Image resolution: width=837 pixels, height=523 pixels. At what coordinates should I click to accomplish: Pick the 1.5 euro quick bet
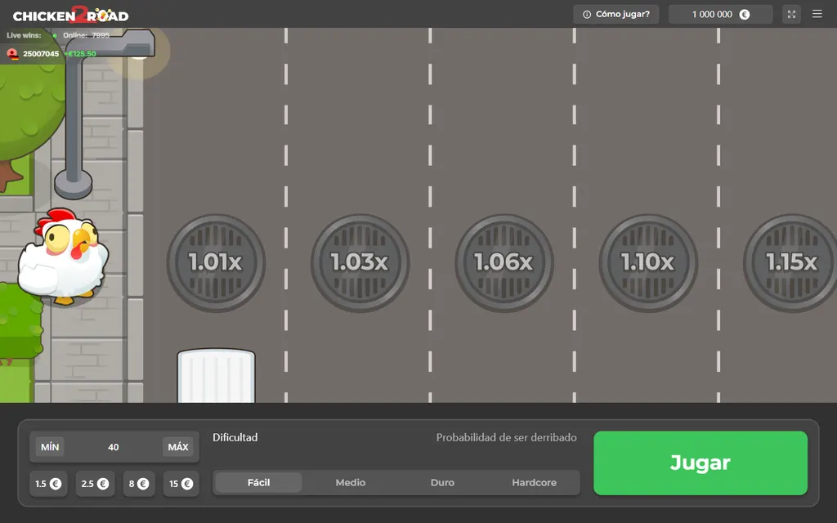tap(48, 484)
